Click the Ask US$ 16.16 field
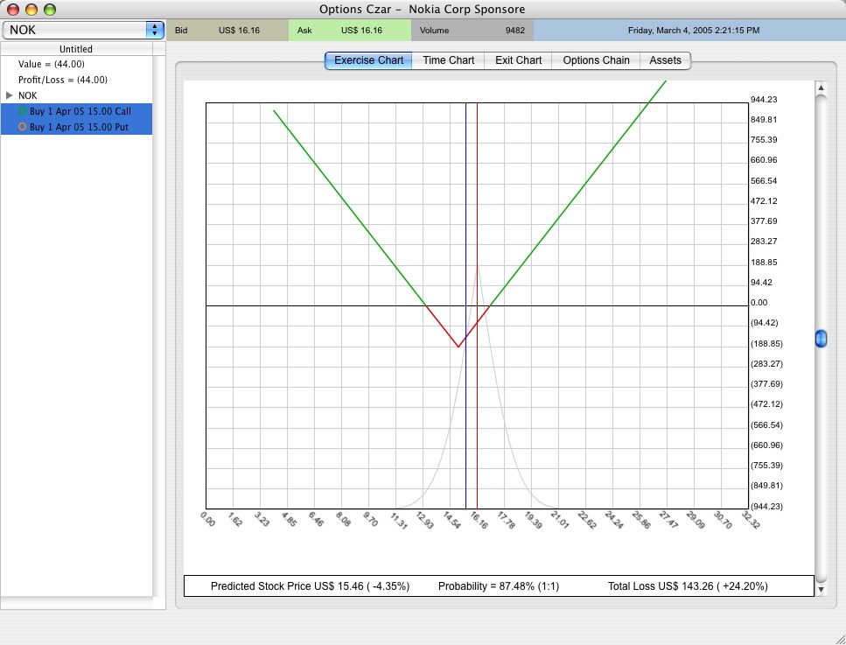The width and height of the screenshot is (846, 645). point(350,31)
